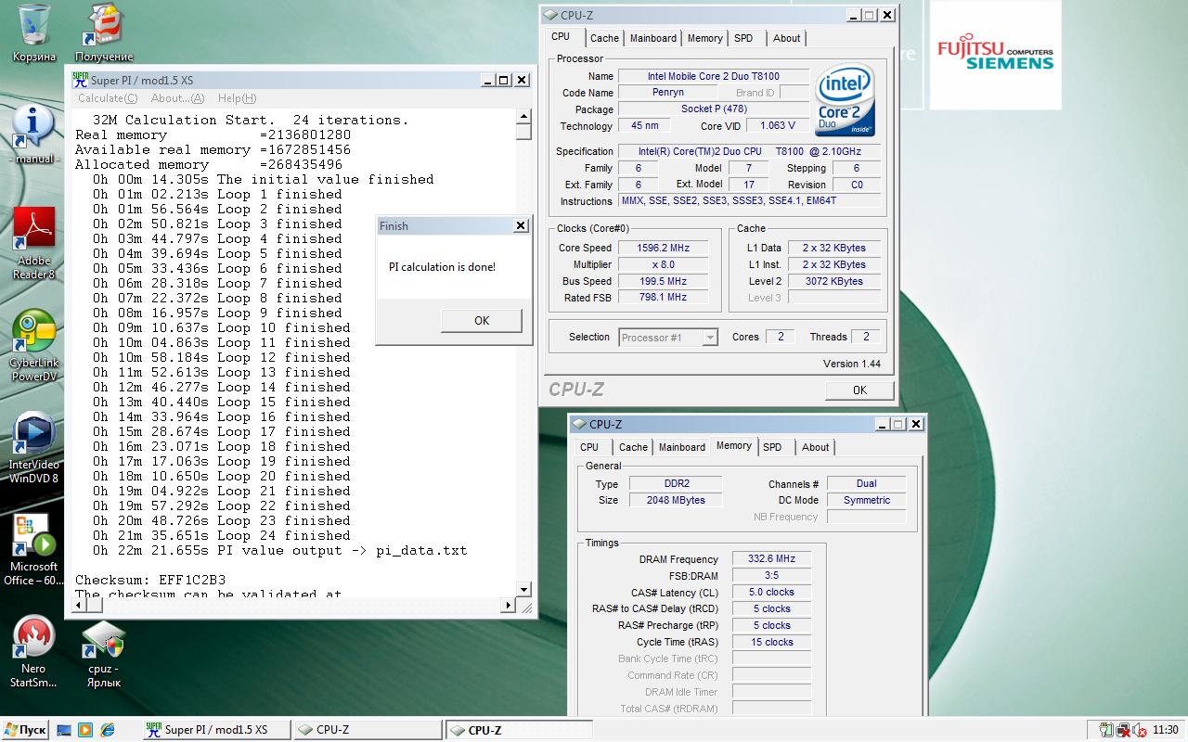Click the Code Name Penryn field
The width and height of the screenshot is (1188, 742).
tap(668, 93)
